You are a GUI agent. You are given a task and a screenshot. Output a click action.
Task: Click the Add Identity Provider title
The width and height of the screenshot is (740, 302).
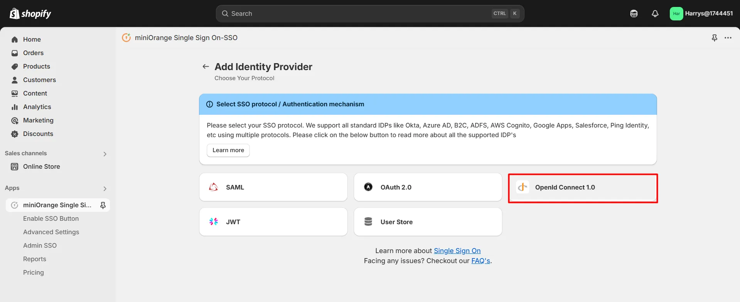pos(263,67)
